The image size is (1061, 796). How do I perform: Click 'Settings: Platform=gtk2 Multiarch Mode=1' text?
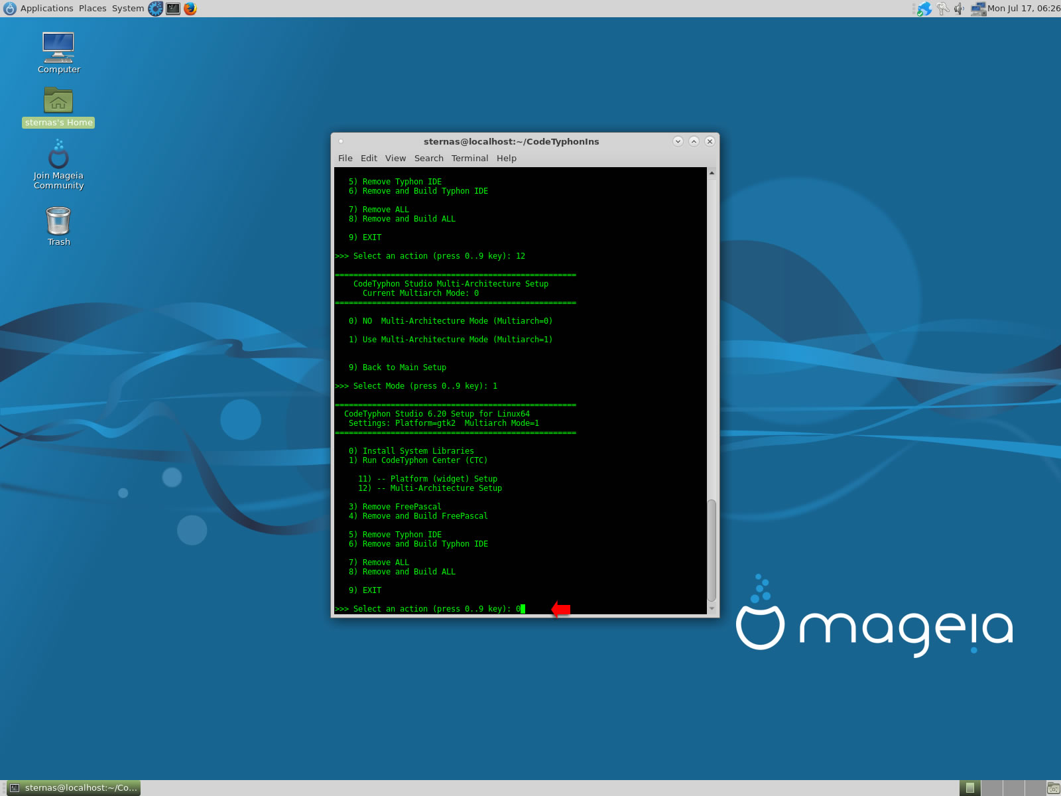click(x=444, y=423)
